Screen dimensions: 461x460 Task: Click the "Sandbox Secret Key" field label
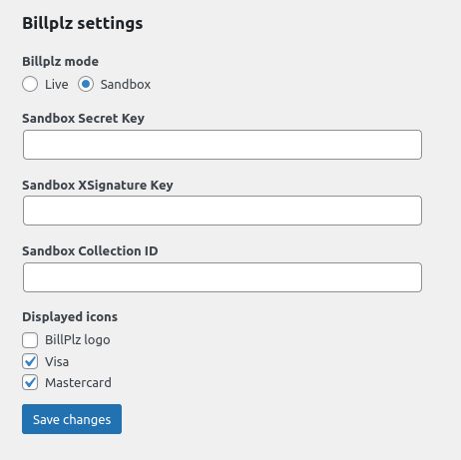coord(83,119)
